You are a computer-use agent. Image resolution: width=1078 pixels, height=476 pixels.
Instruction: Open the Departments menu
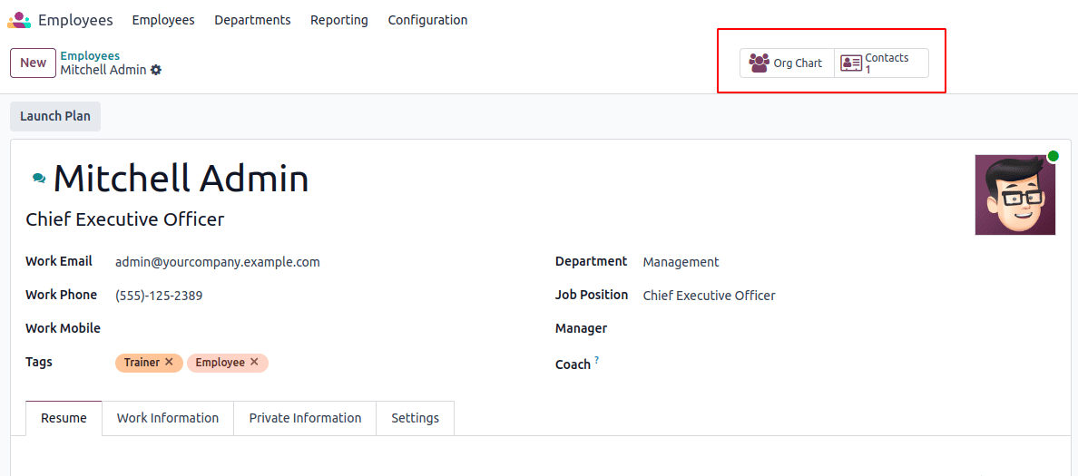click(252, 20)
